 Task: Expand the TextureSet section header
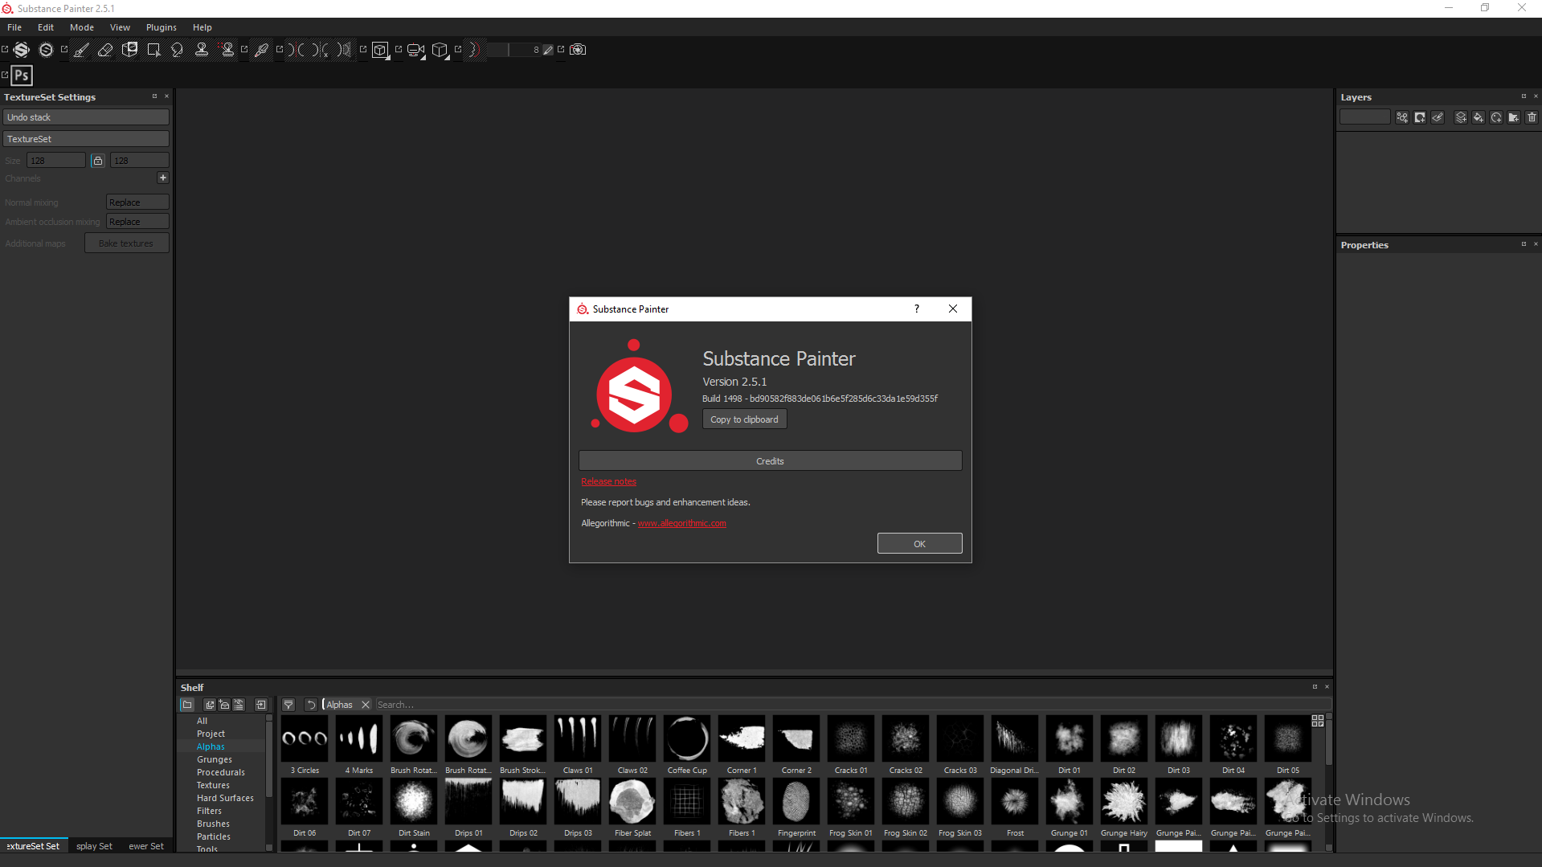(x=86, y=139)
